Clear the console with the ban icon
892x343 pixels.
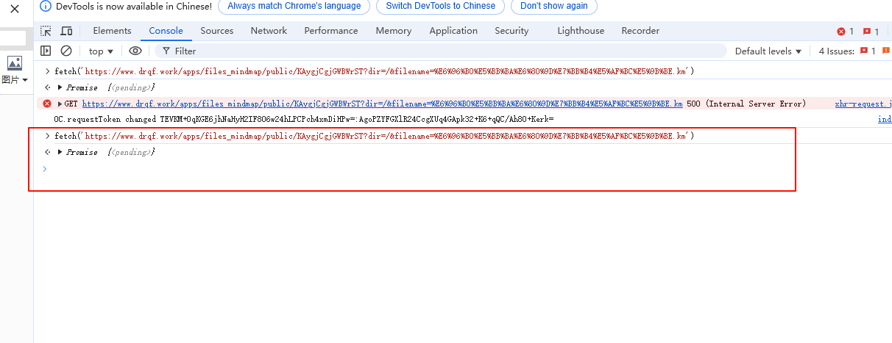pos(66,51)
